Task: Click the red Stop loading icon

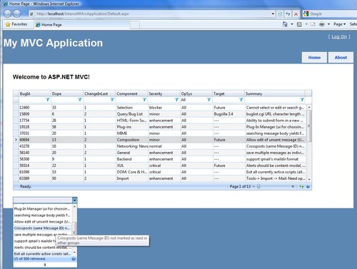Action: click(296, 14)
